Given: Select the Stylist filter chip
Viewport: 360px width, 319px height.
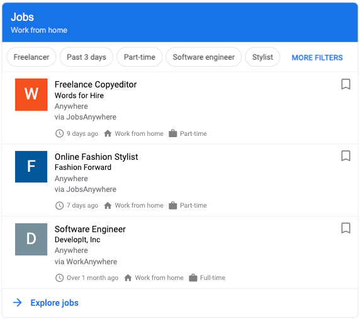Looking at the screenshot, I should (x=262, y=57).
